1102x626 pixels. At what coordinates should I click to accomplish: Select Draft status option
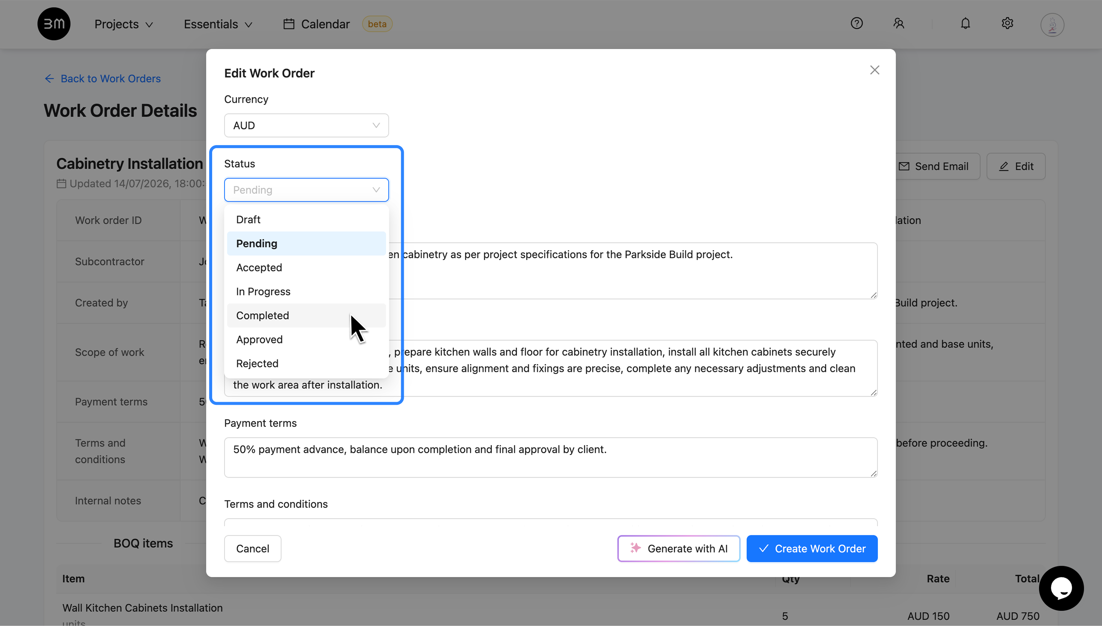(x=307, y=220)
